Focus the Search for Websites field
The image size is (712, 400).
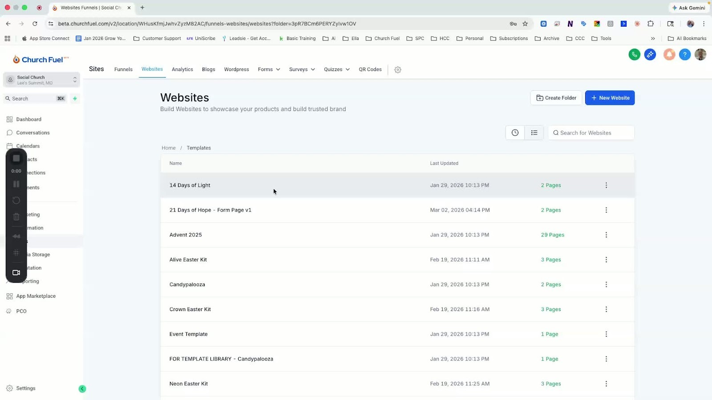click(x=591, y=133)
